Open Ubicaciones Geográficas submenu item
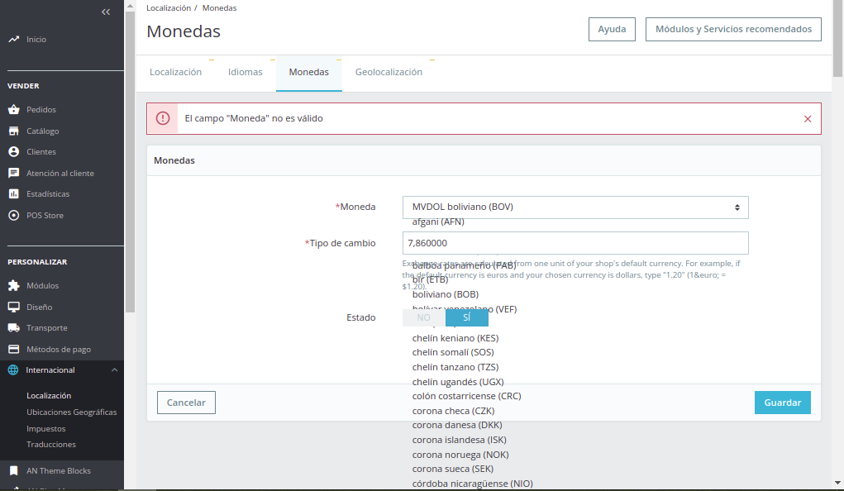844x491 pixels. (x=72, y=412)
